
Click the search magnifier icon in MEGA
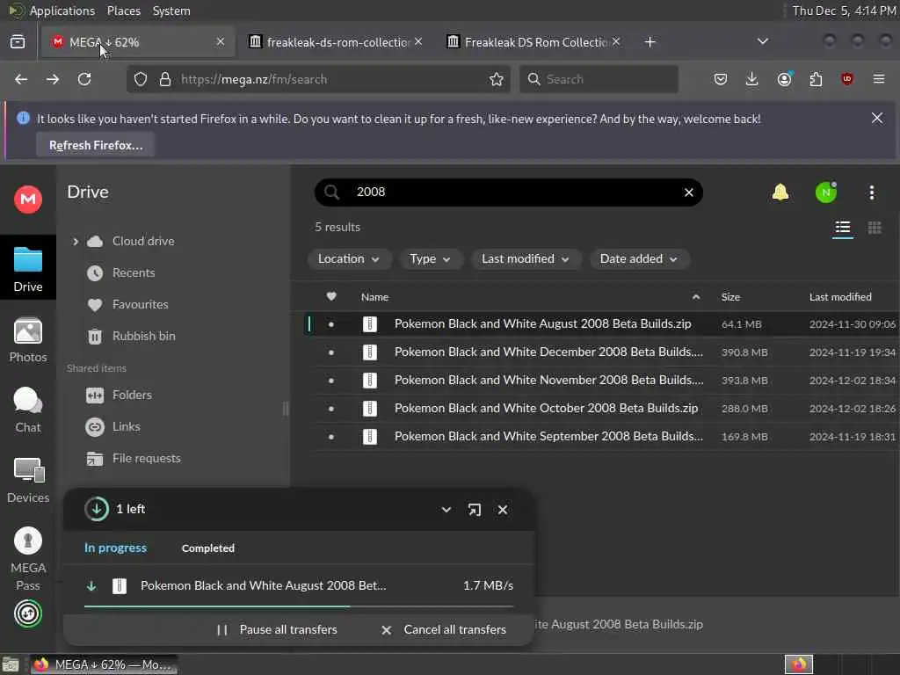tap(331, 192)
